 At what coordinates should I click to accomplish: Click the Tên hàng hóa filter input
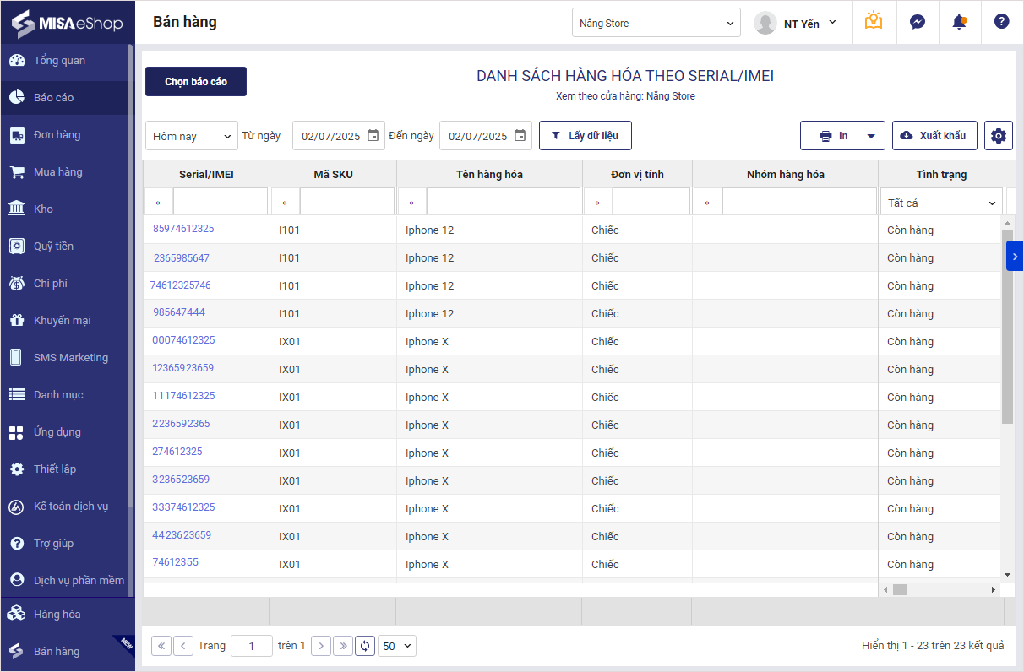pos(503,203)
